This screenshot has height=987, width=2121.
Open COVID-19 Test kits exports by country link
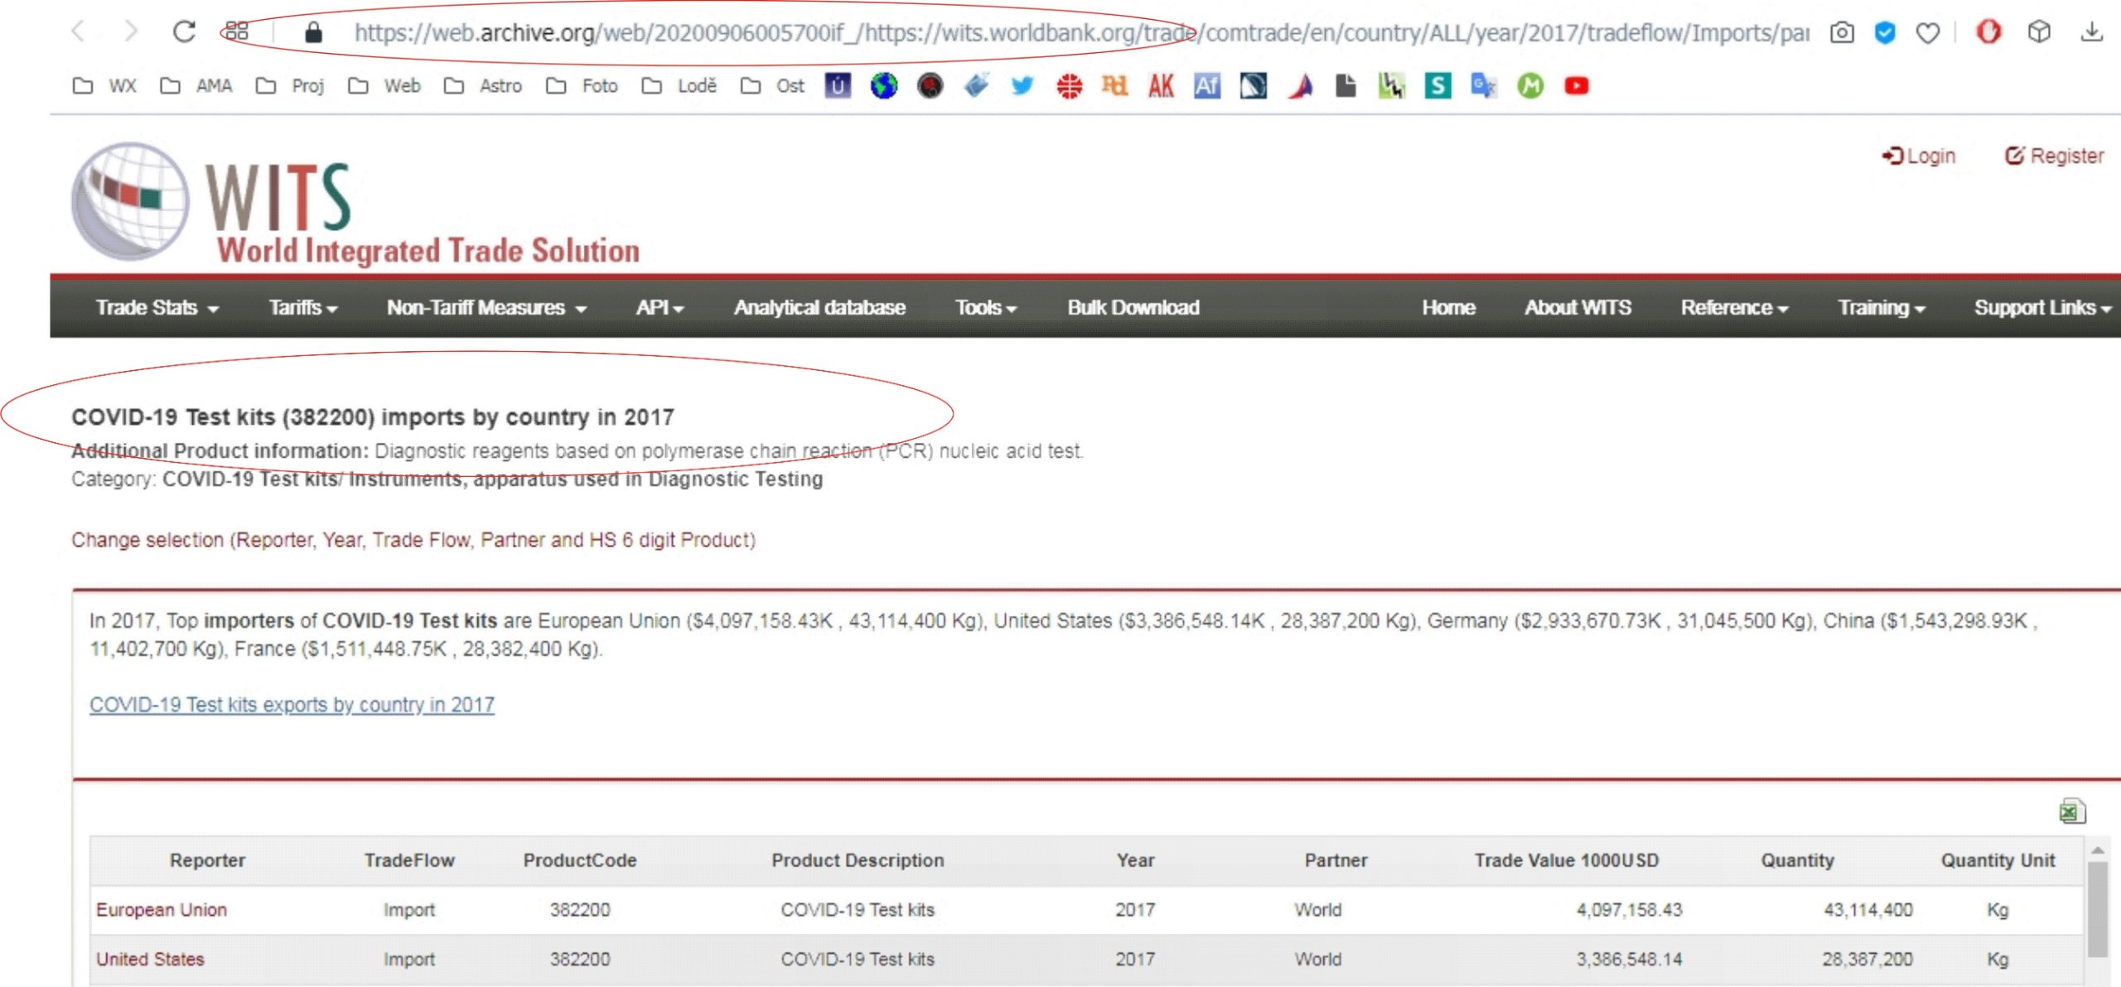click(x=292, y=705)
